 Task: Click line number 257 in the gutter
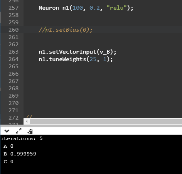click(x=13, y=8)
